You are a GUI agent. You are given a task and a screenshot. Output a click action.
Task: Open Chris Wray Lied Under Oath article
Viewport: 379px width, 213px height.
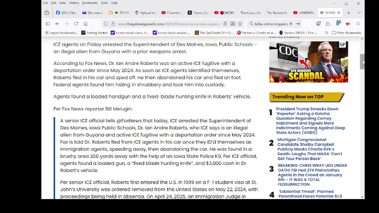(312, 175)
